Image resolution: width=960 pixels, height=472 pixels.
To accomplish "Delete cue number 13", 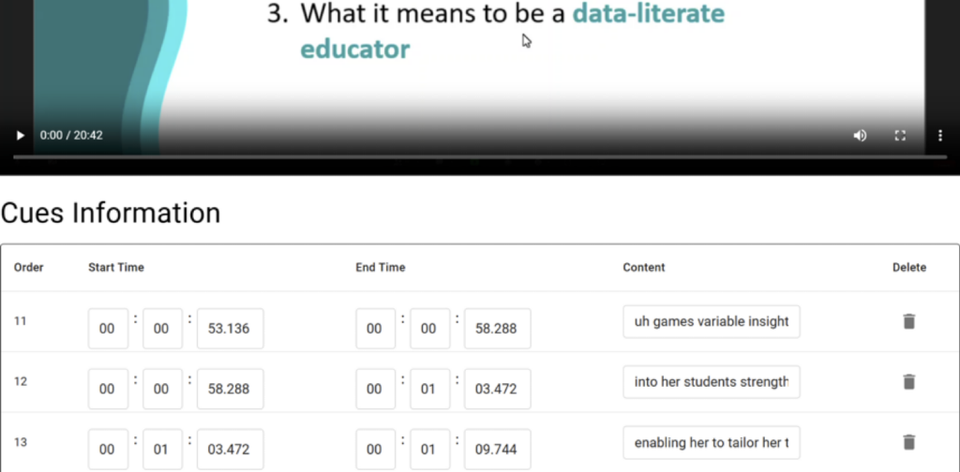I will click(908, 442).
